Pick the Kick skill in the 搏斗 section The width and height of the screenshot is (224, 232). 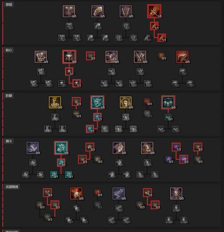pos(33,148)
